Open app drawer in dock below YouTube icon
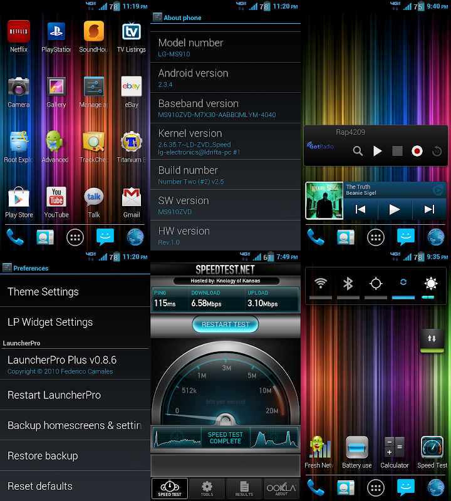This screenshot has width=451, height=501. pyautogui.click(x=75, y=237)
